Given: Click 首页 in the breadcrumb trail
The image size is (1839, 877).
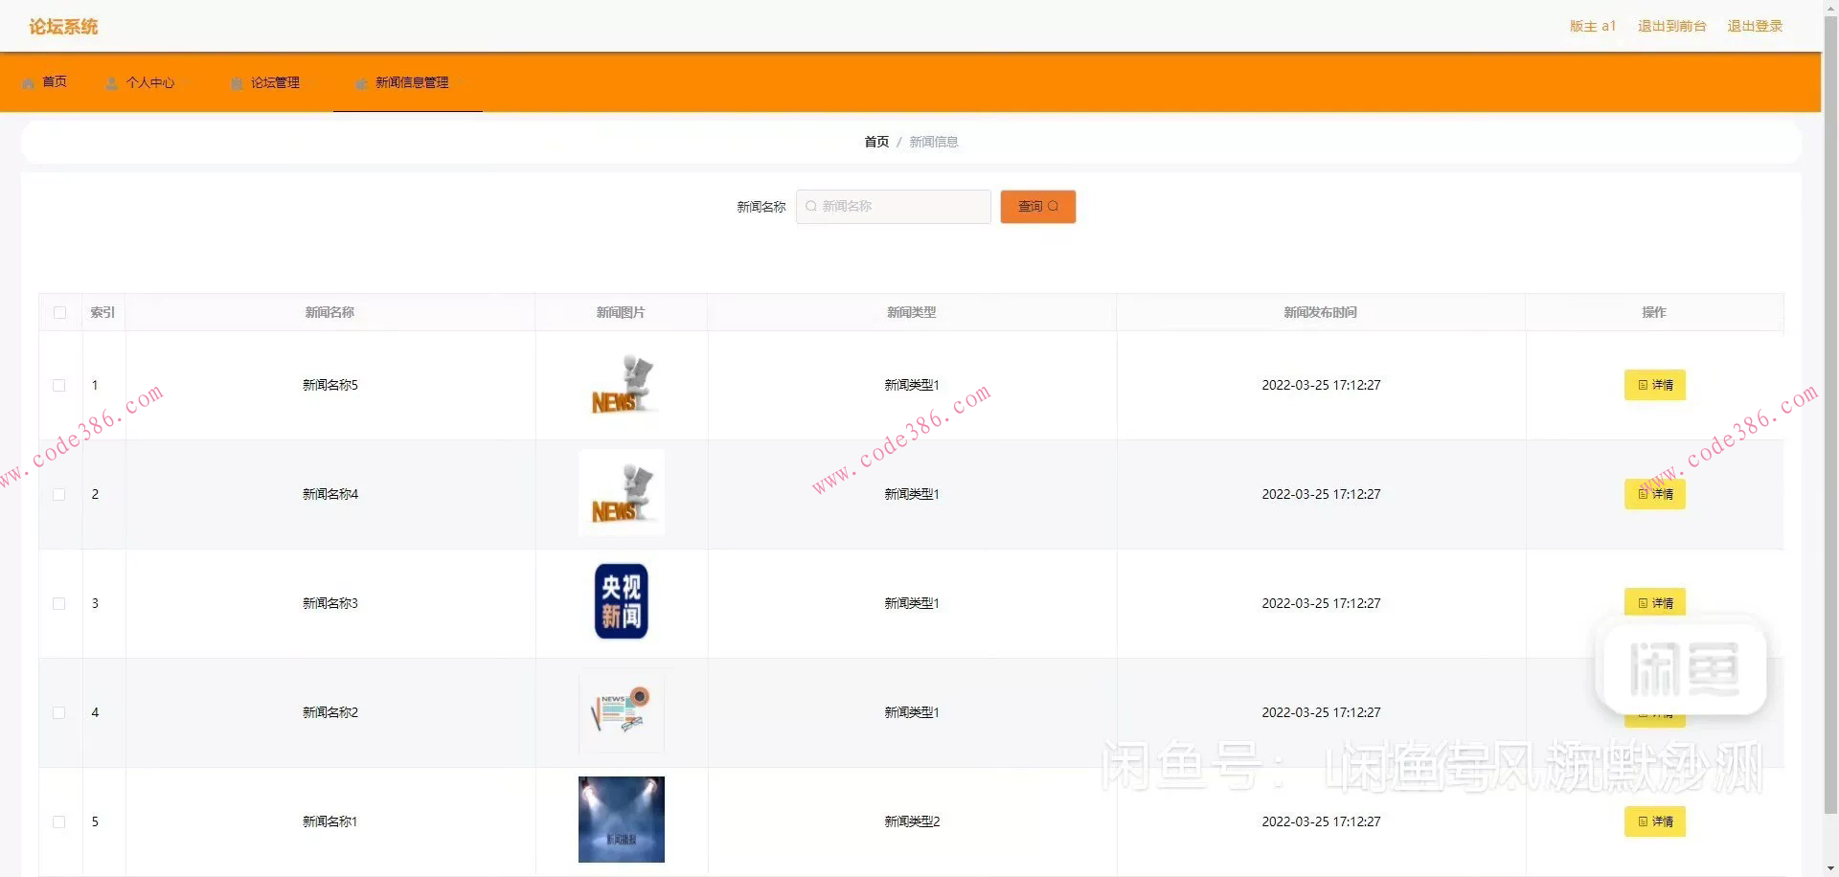Looking at the screenshot, I should (x=875, y=141).
